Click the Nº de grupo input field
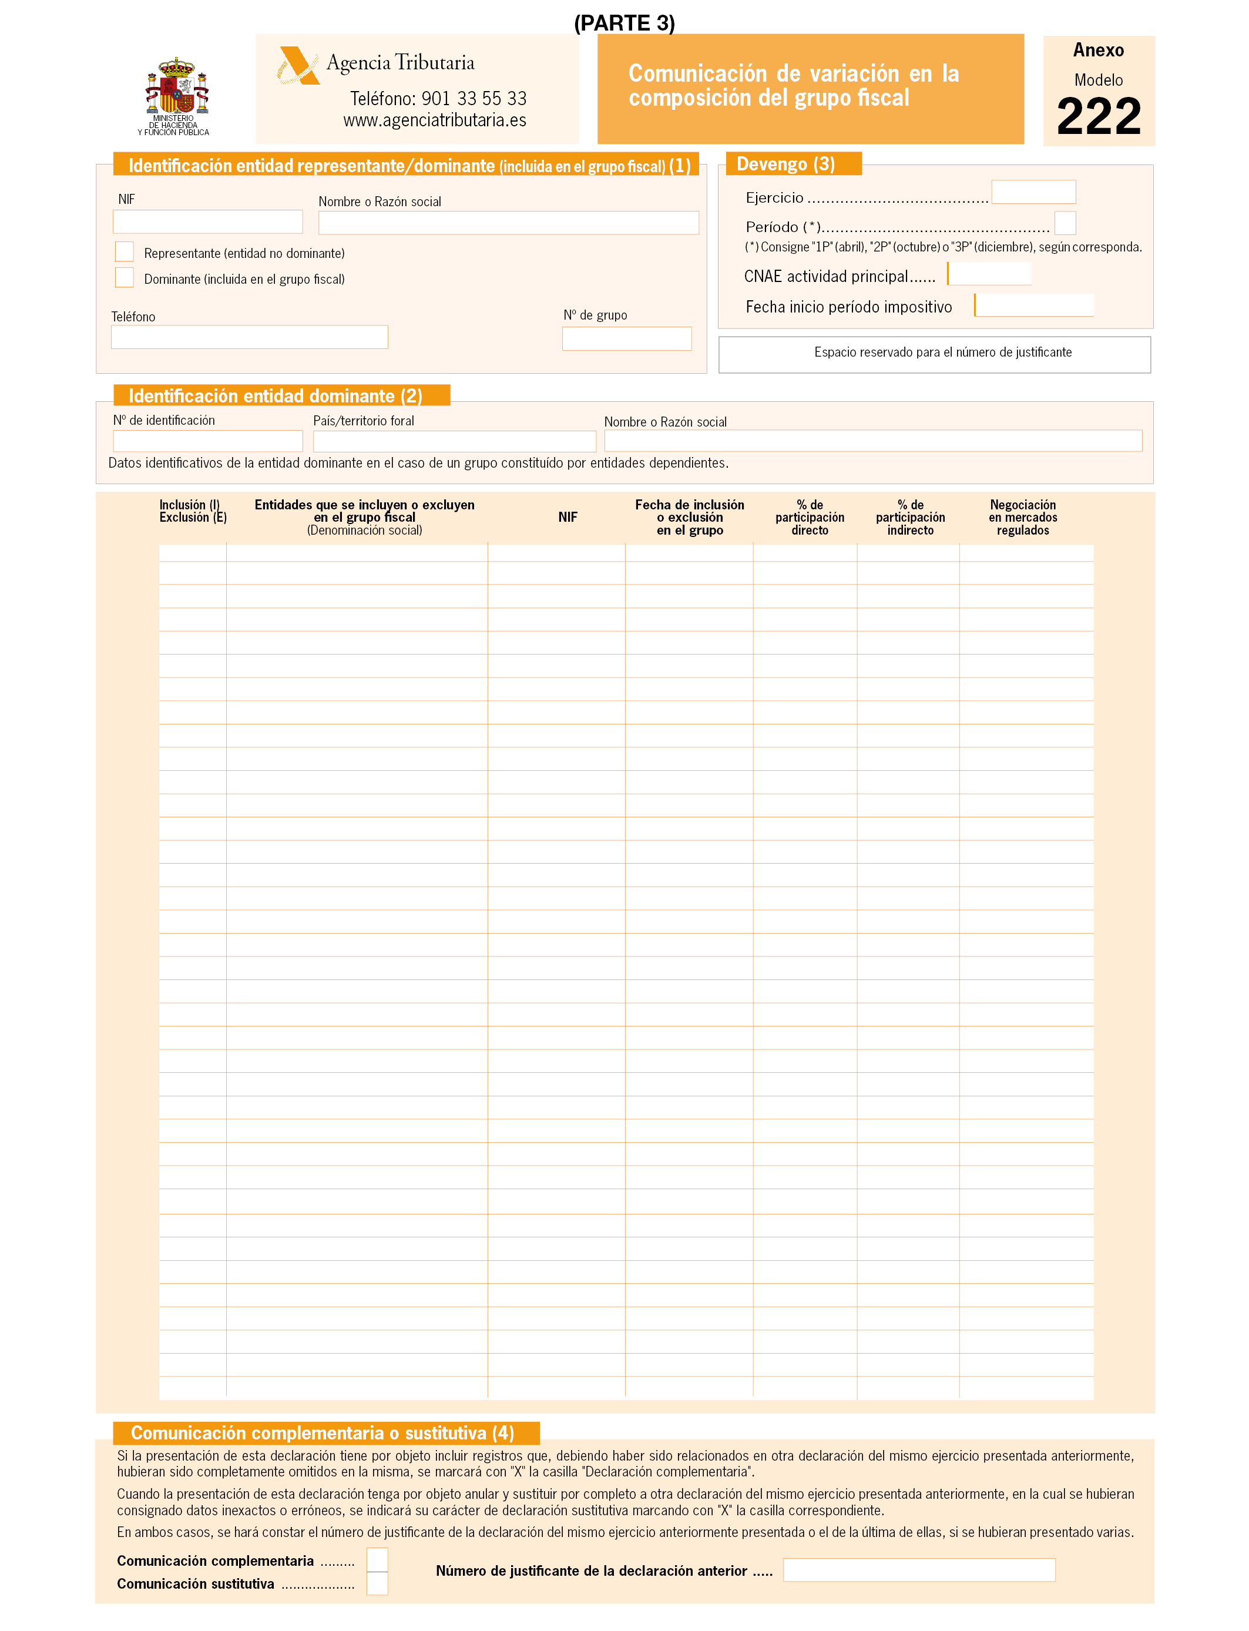The width and height of the screenshot is (1249, 1631). point(627,338)
